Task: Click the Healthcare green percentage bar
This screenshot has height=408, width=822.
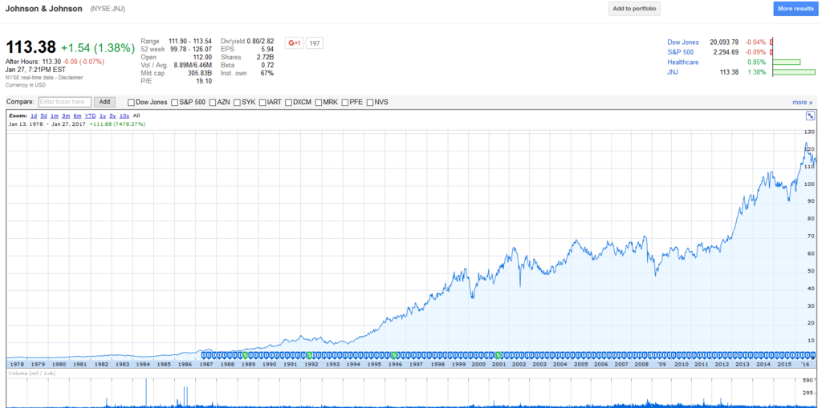Action: [x=787, y=62]
